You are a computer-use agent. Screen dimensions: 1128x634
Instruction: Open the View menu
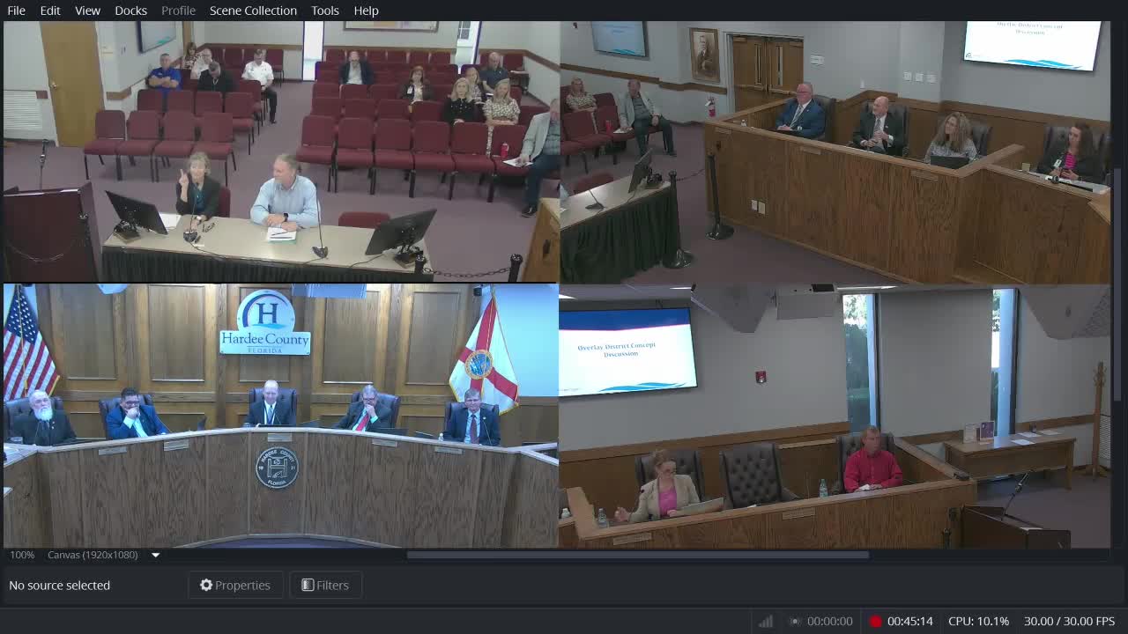tap(87, 11)
